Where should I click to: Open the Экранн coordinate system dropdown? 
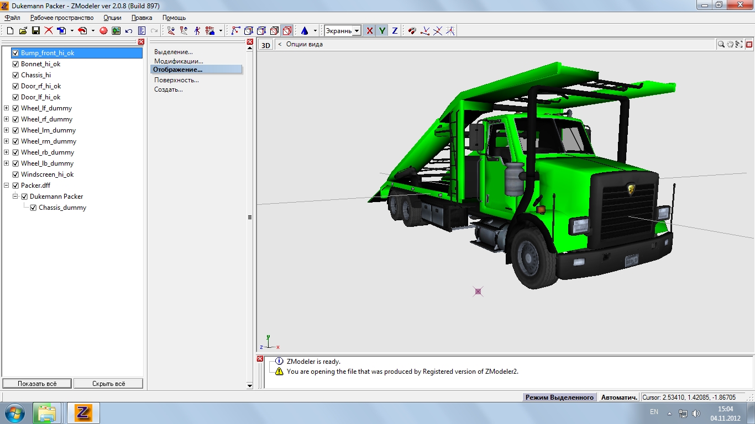point(356,31)
